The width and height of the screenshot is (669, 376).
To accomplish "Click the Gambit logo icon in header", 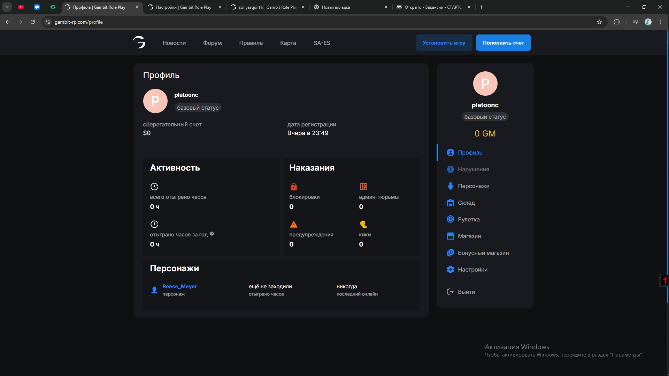I will (x=139, y=42).
